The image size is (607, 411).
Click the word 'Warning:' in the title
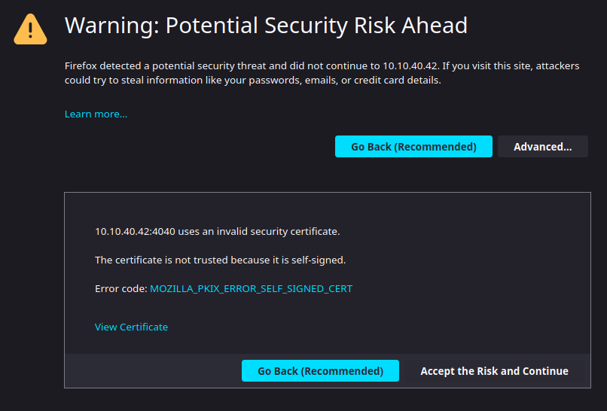[111, 26]
